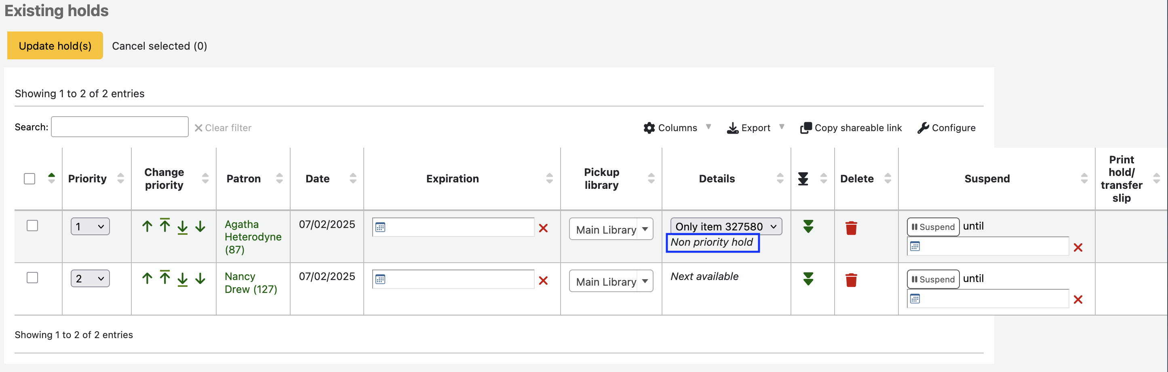Viewport: 1168px width, 372px height.
Task: Check the select-all holds checkbox in header
Action: tap(30, 179)
